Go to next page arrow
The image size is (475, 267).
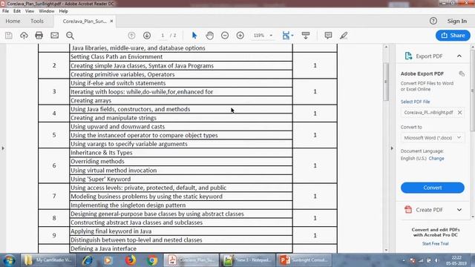[x=147, y=36]
